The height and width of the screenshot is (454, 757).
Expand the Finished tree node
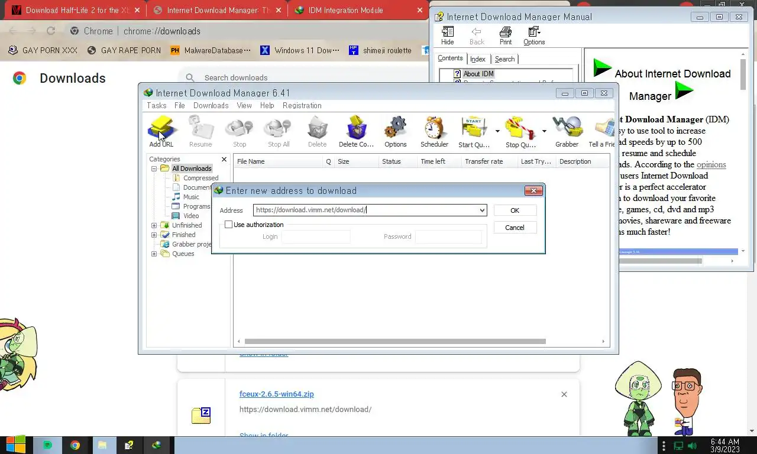point(154,235)
